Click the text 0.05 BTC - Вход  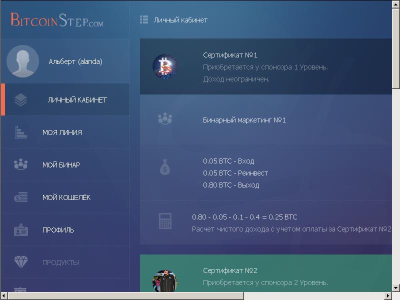pyautogui.click(x=228, y=161)
